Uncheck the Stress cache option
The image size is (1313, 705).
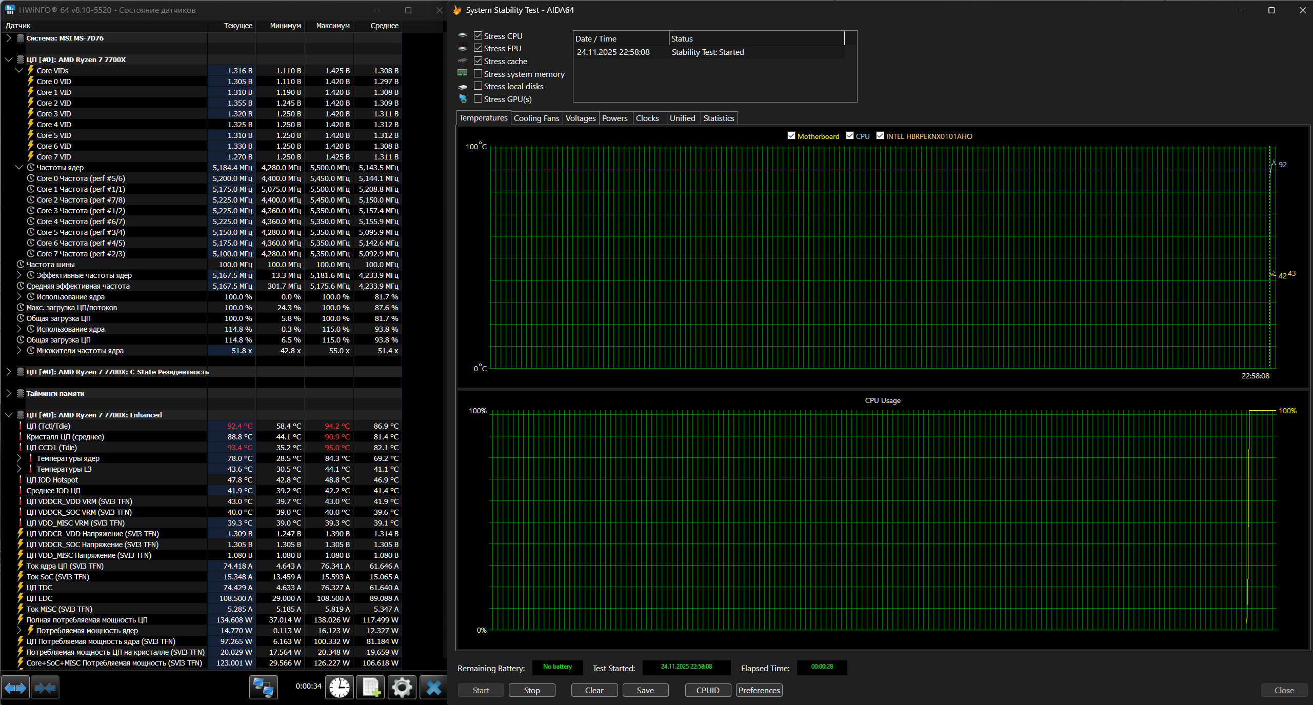pyautogui.click(x=478, y=61)
